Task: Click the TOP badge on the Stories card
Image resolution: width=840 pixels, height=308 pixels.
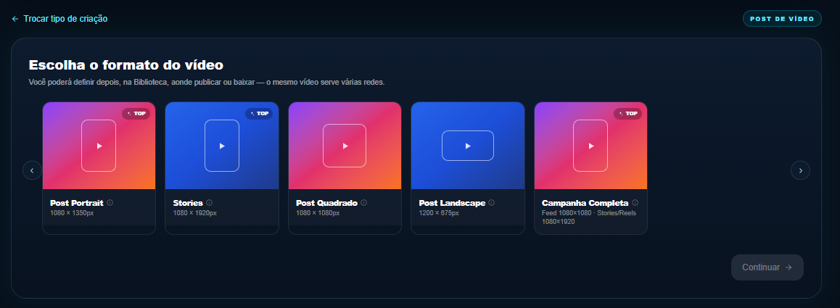Action: (x=259, y=114)
